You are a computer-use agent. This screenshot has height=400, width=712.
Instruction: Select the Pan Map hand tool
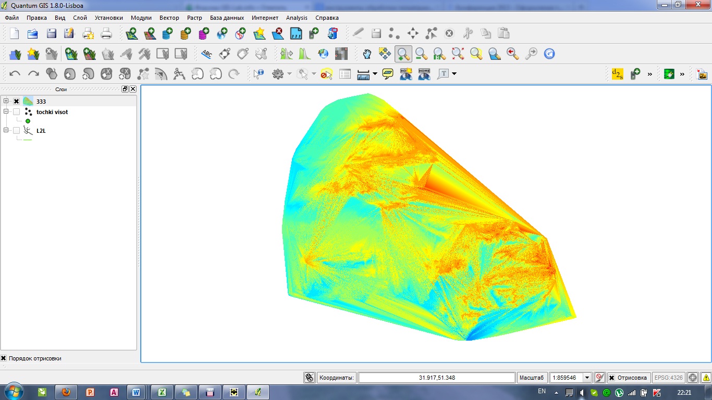367,54
